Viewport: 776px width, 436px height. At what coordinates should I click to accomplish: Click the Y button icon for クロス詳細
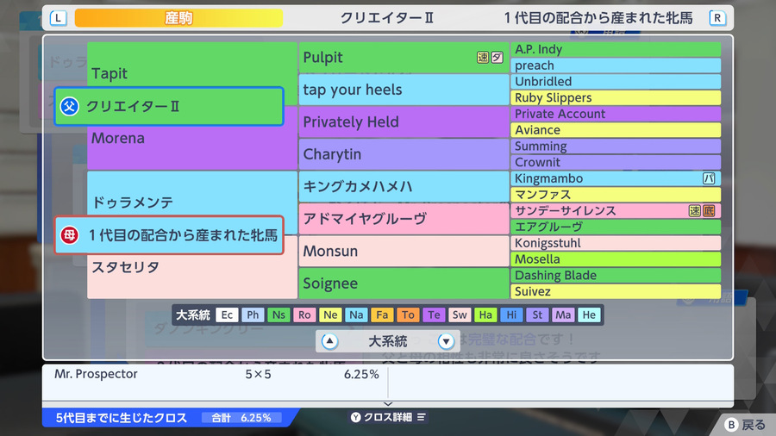tap(356, 417)
